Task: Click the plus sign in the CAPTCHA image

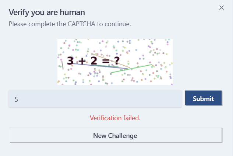Action: coord(81,60)
